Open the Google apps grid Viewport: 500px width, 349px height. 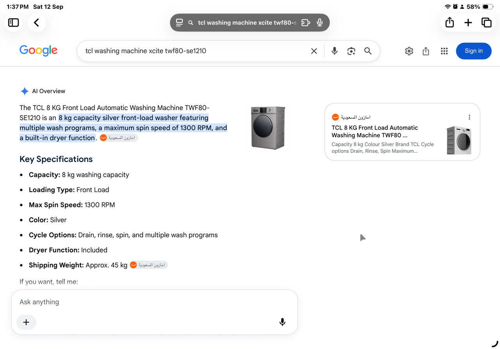(x=444, y=51)
